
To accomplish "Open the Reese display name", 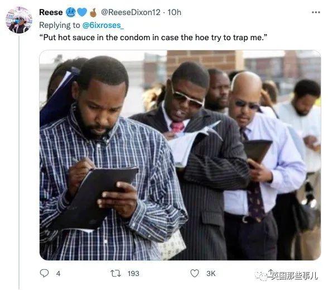I will pyautogui.click(x=51, y=12).
